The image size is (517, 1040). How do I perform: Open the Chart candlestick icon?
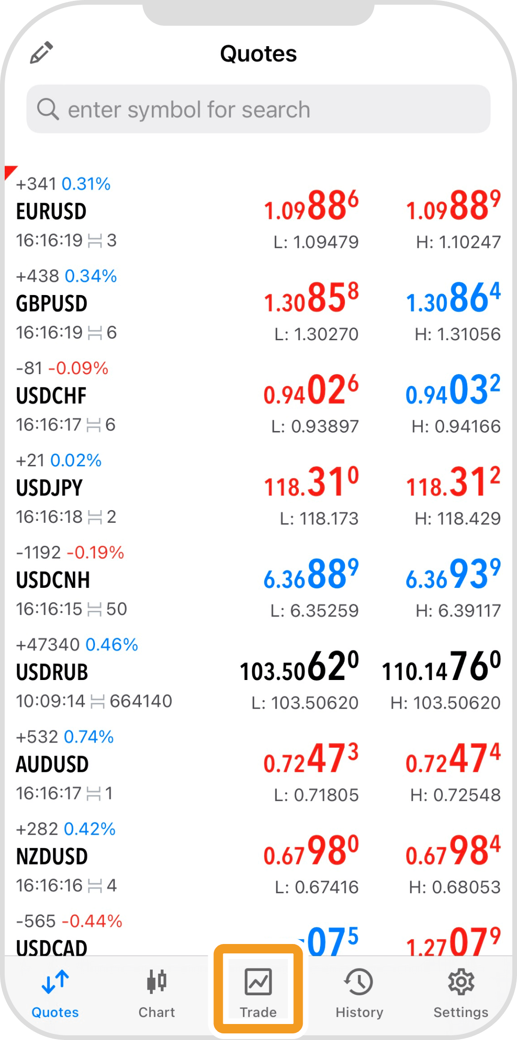click(x=157, y=982)
